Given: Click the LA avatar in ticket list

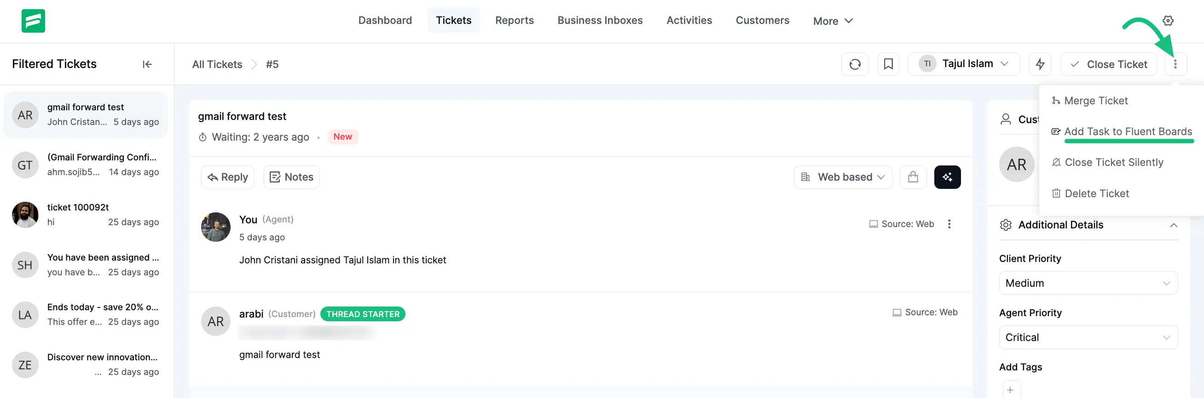Looking at the screenshot, I should (x=25, y=315).
